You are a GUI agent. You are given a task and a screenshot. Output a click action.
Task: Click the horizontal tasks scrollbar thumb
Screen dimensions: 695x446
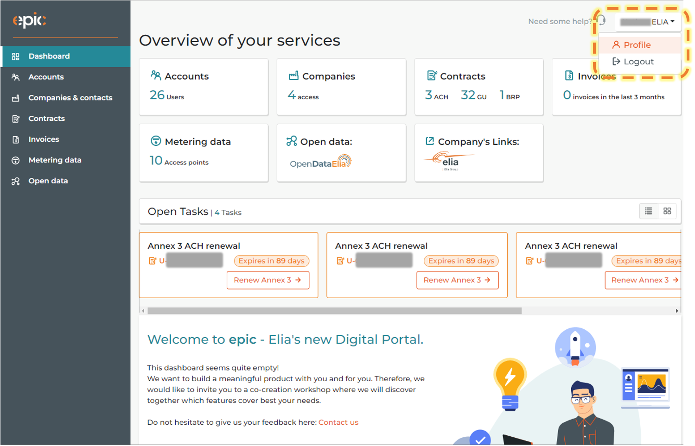point(334,311)
